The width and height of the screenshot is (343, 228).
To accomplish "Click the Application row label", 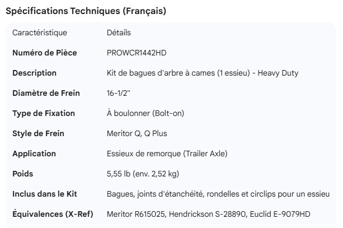I will click(34, 153).
